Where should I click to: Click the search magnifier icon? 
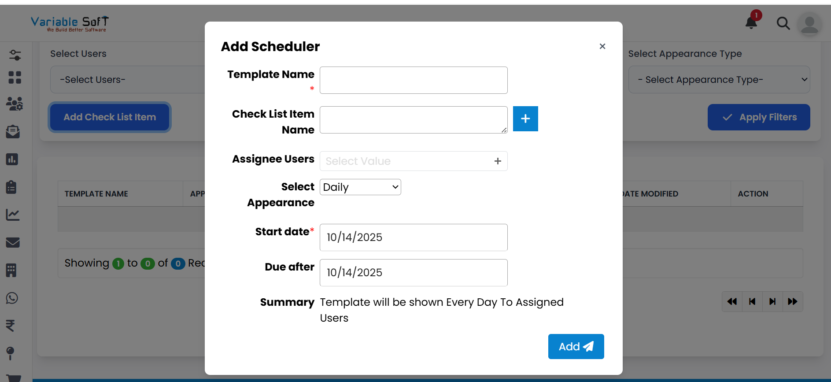click(783, 23)
